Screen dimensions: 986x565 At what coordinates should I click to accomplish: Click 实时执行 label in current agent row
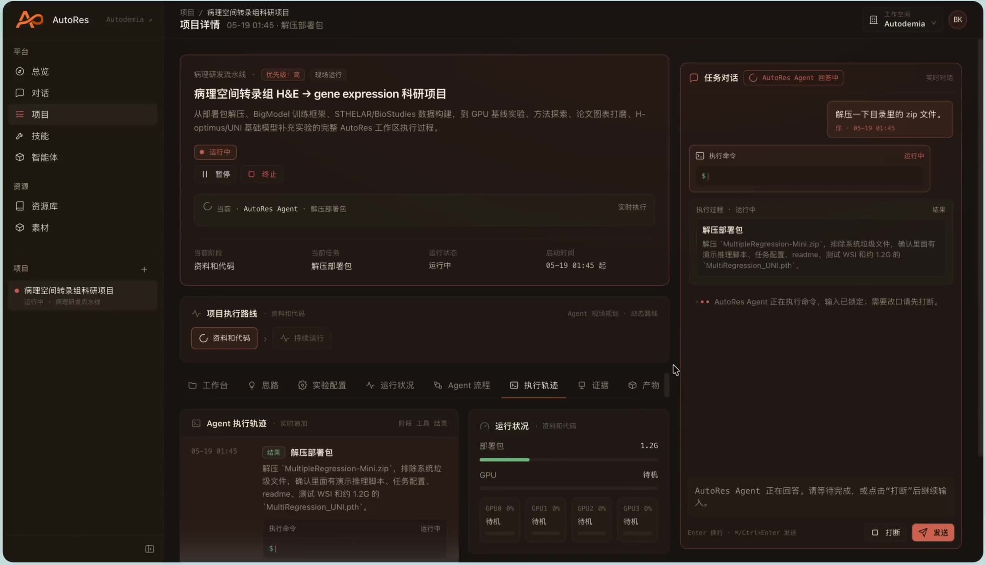point(632,207)
